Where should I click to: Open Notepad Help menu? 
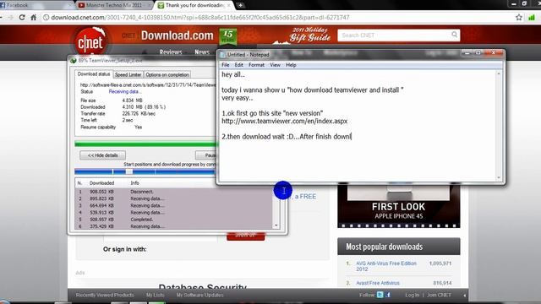(x=291, y=65)
